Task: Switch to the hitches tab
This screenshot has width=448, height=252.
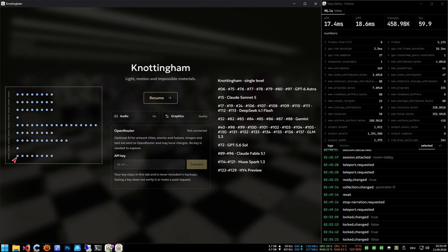Action: click(x=344, y=146)
